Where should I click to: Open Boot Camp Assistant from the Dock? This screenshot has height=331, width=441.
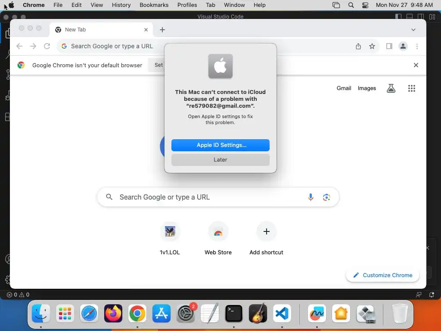tap(365, 314)
